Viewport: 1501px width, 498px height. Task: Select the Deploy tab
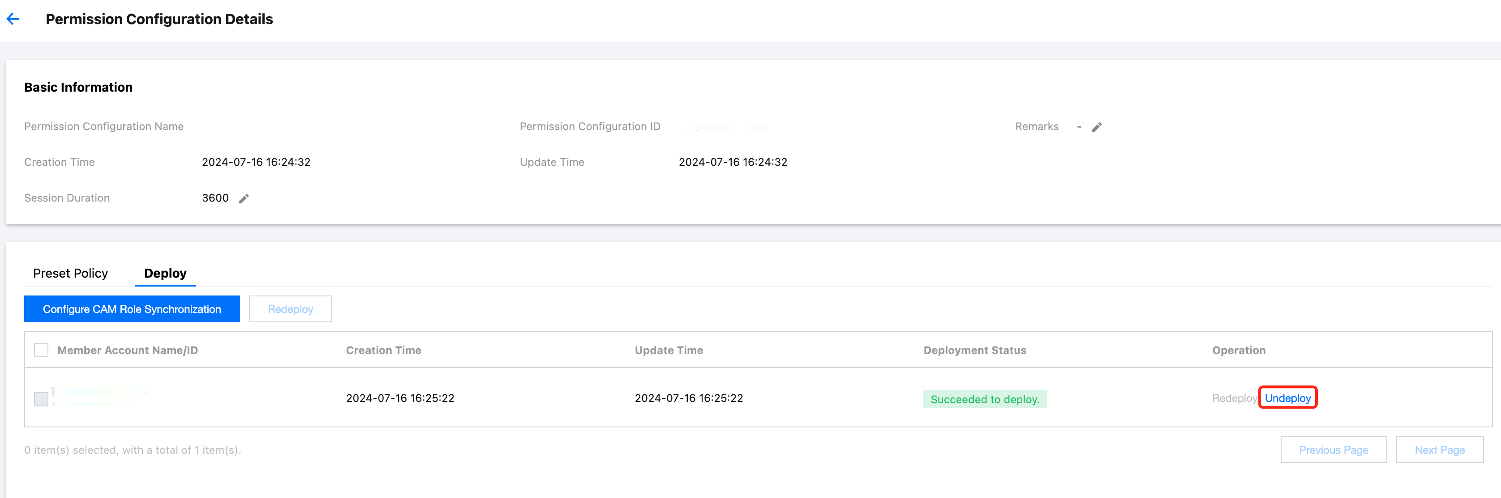[165, 274]
